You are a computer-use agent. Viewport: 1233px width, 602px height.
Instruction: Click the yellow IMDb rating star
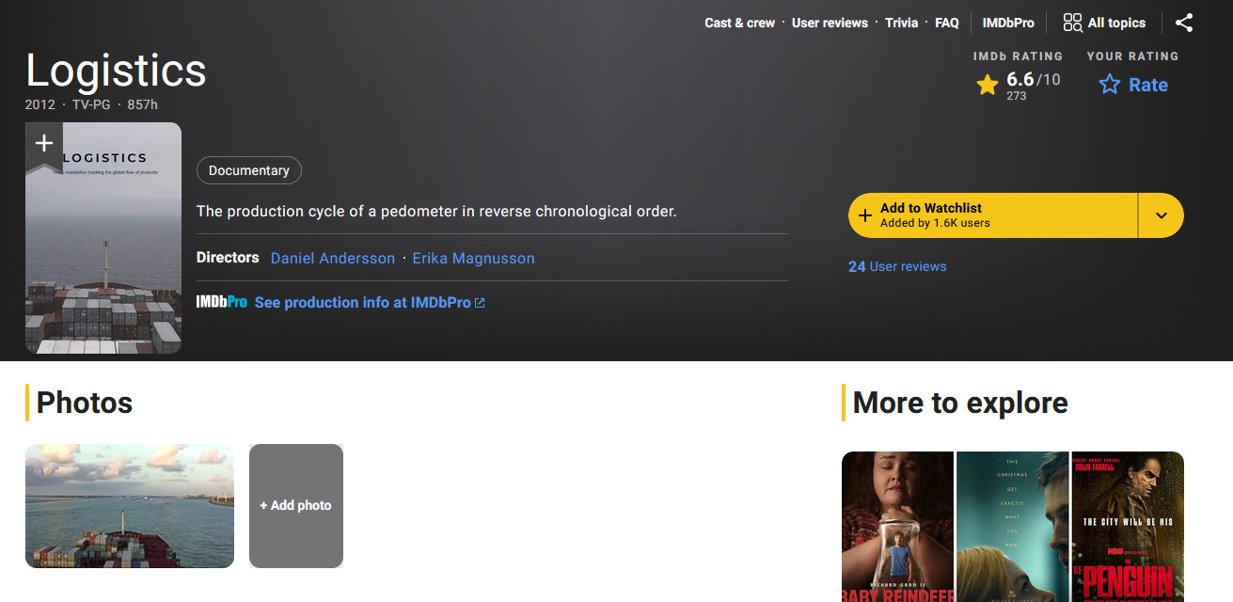point(987,86)
